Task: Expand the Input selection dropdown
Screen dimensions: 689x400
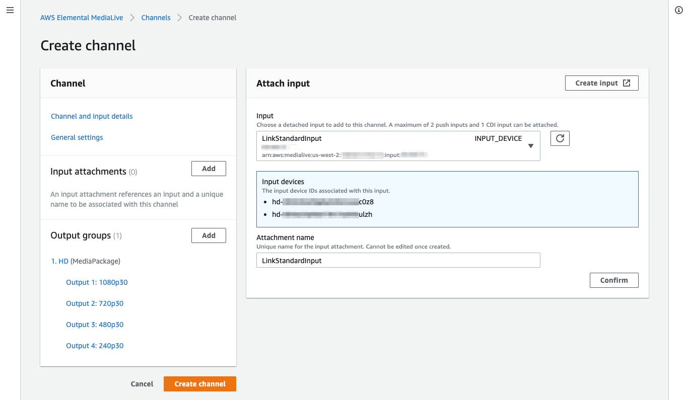Action: point(531,145)
